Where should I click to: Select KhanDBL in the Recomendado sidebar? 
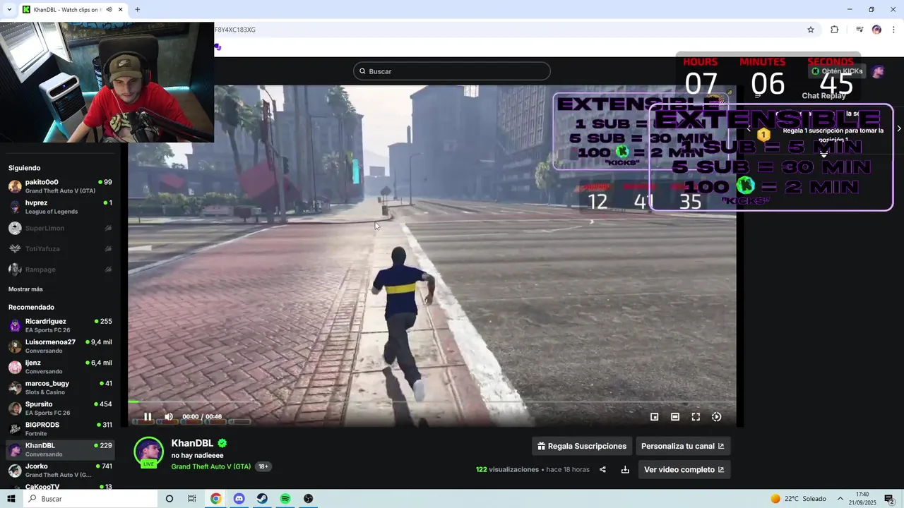tap(60, 449)
